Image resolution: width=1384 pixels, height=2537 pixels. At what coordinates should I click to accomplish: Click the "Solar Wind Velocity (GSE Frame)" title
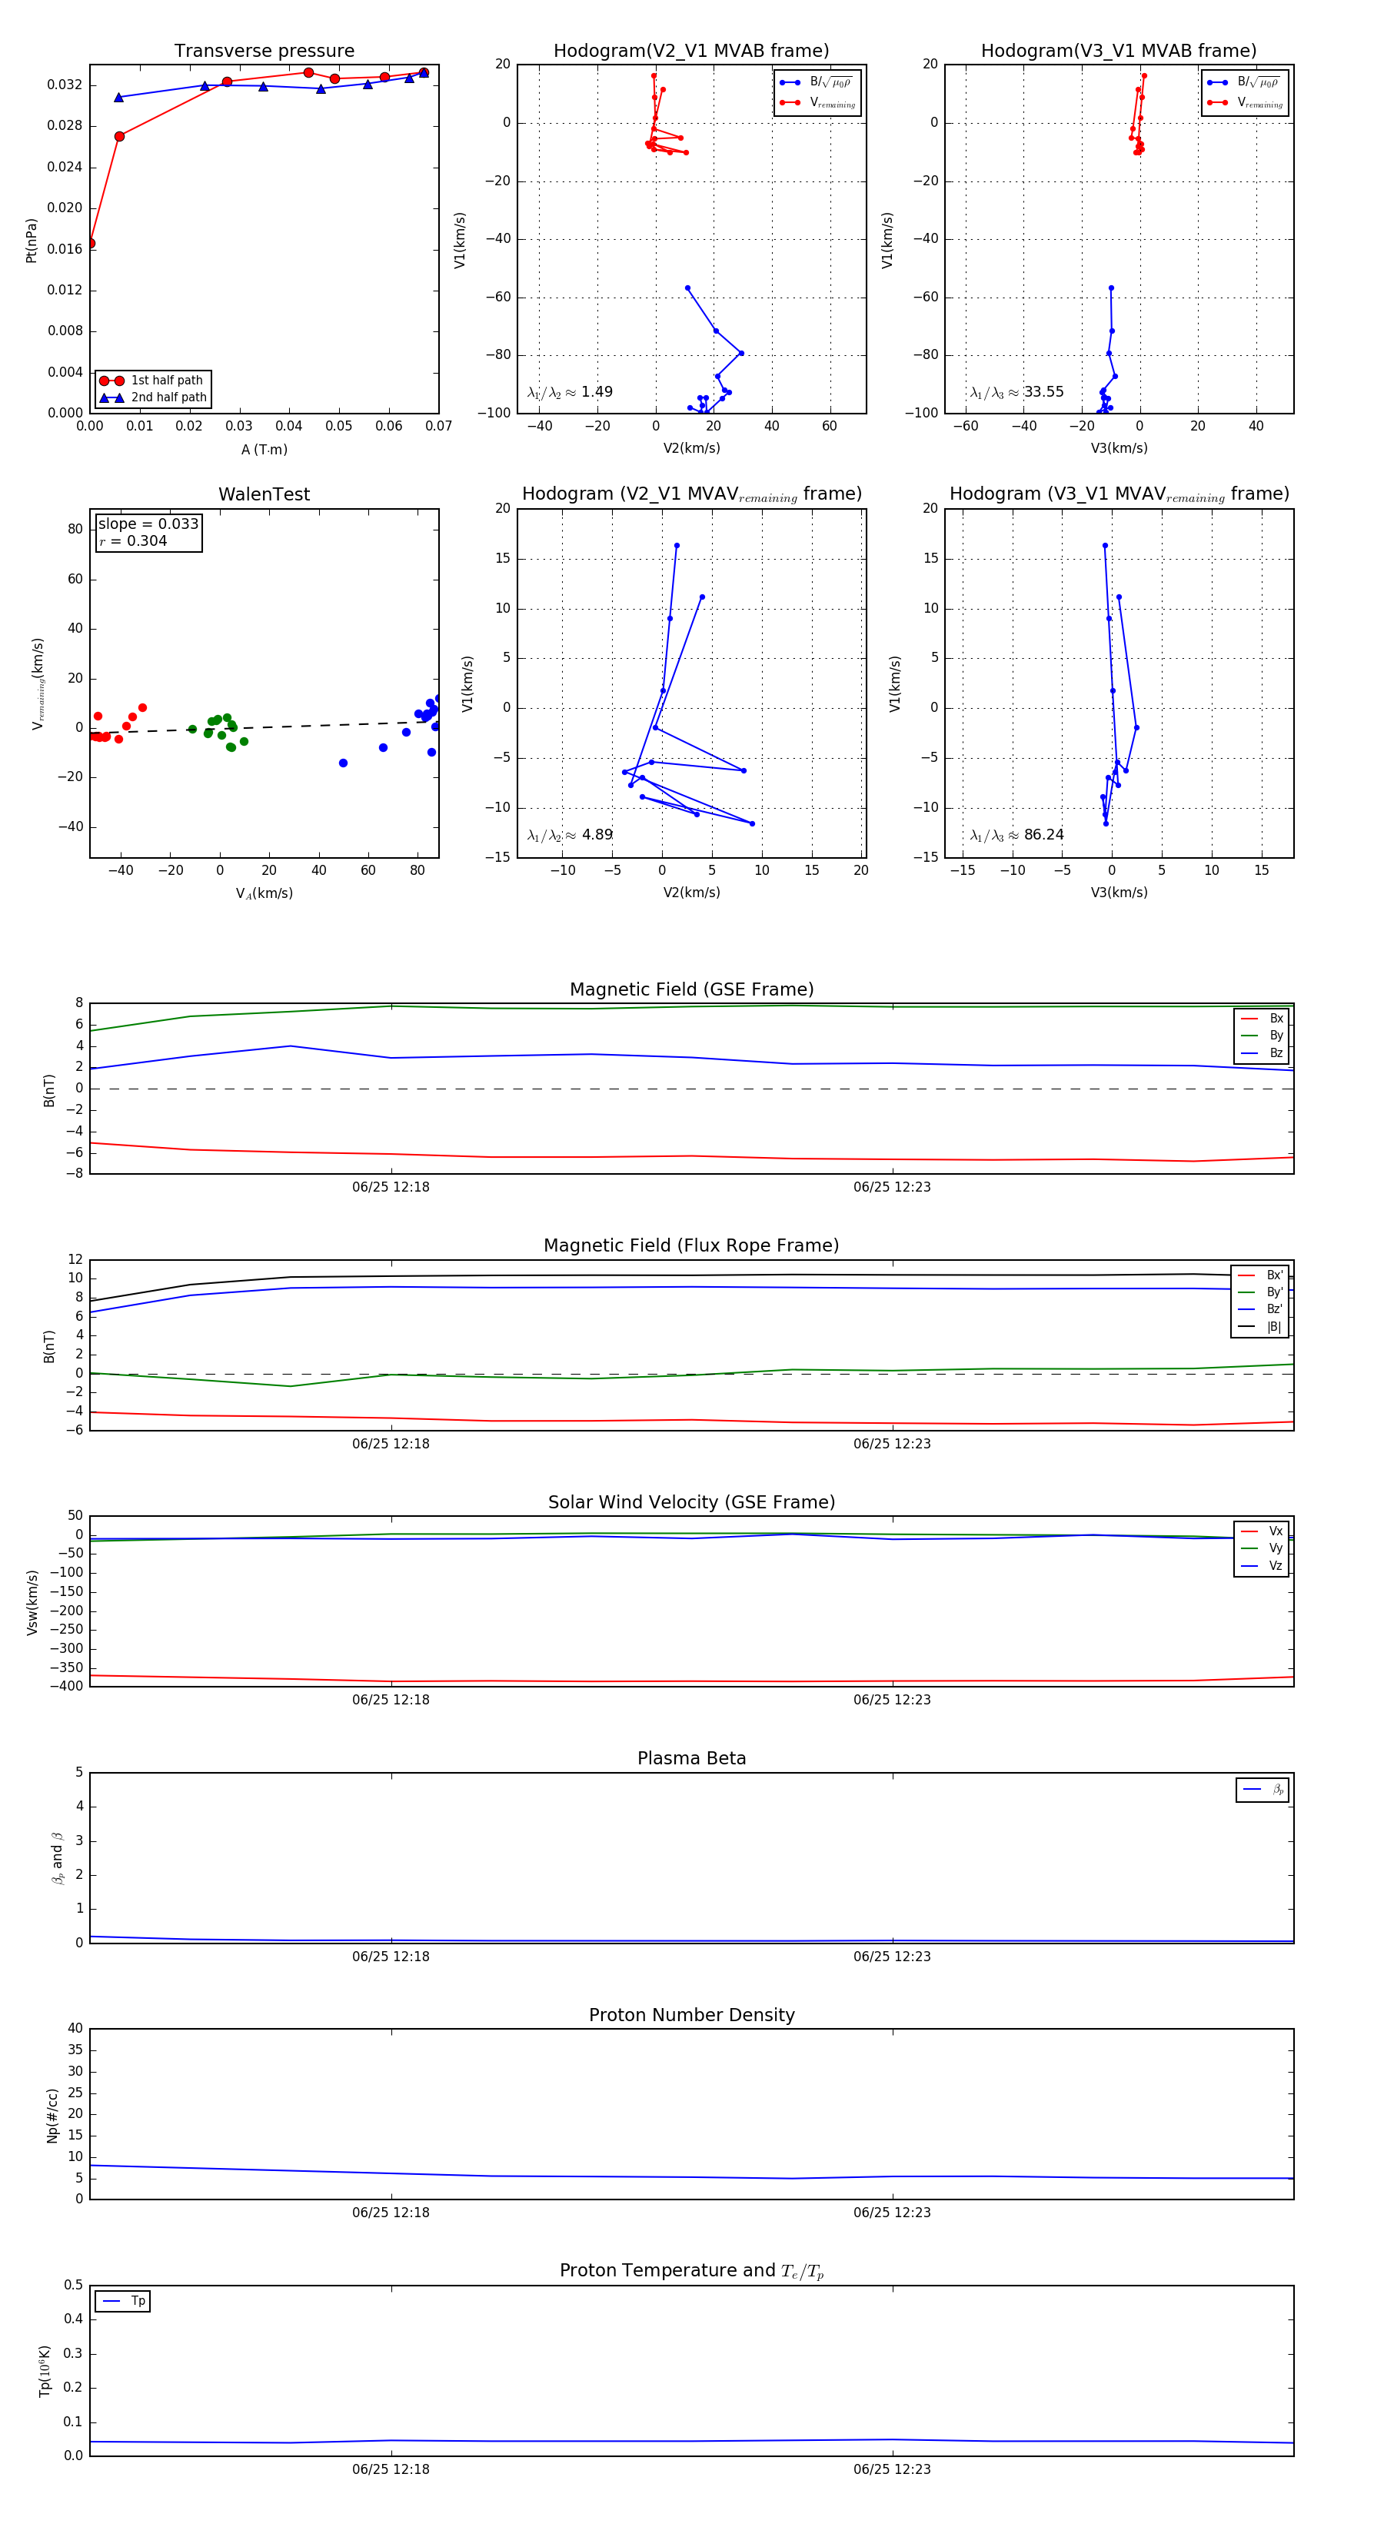coord(691,1502)
